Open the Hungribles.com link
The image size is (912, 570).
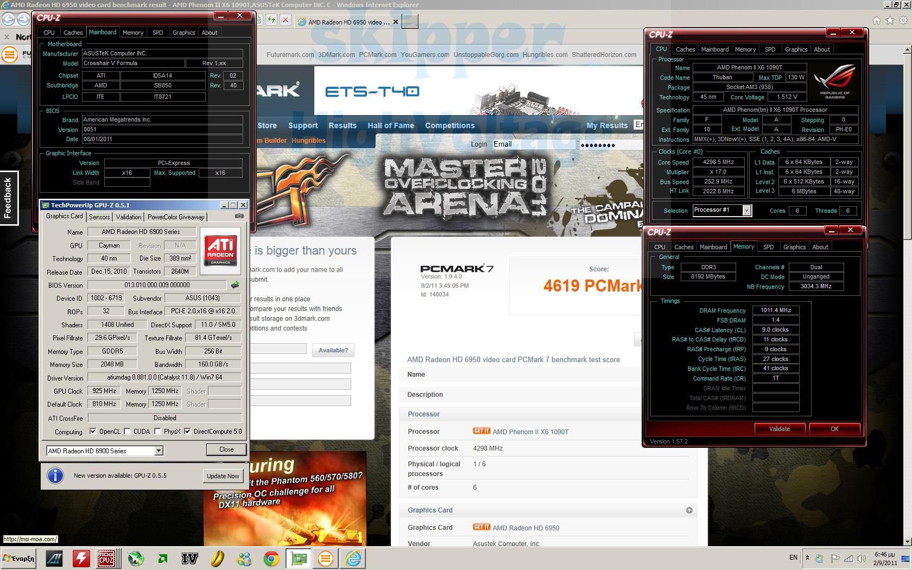545,55
